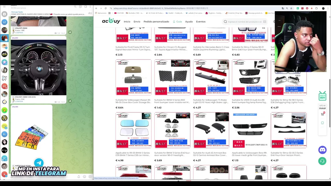Mute channel bell icon in Telegram
The width and height of the screenshot is (331, 186).
pos(79,177)
